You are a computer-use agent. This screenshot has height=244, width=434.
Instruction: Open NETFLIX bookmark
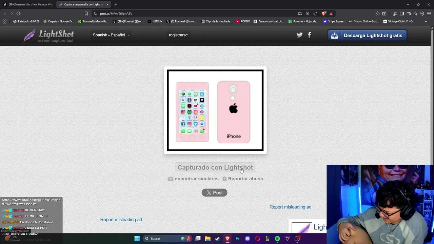155,21
